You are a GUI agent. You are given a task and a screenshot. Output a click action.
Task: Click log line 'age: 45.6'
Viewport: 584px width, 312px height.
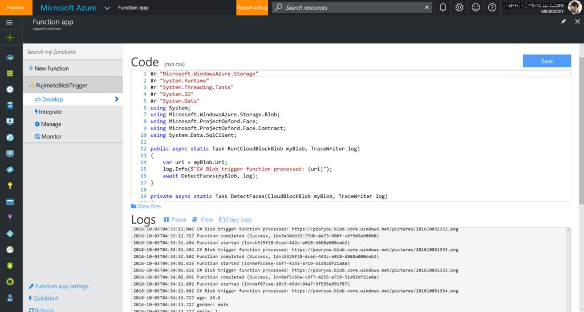tap(177, 298)
